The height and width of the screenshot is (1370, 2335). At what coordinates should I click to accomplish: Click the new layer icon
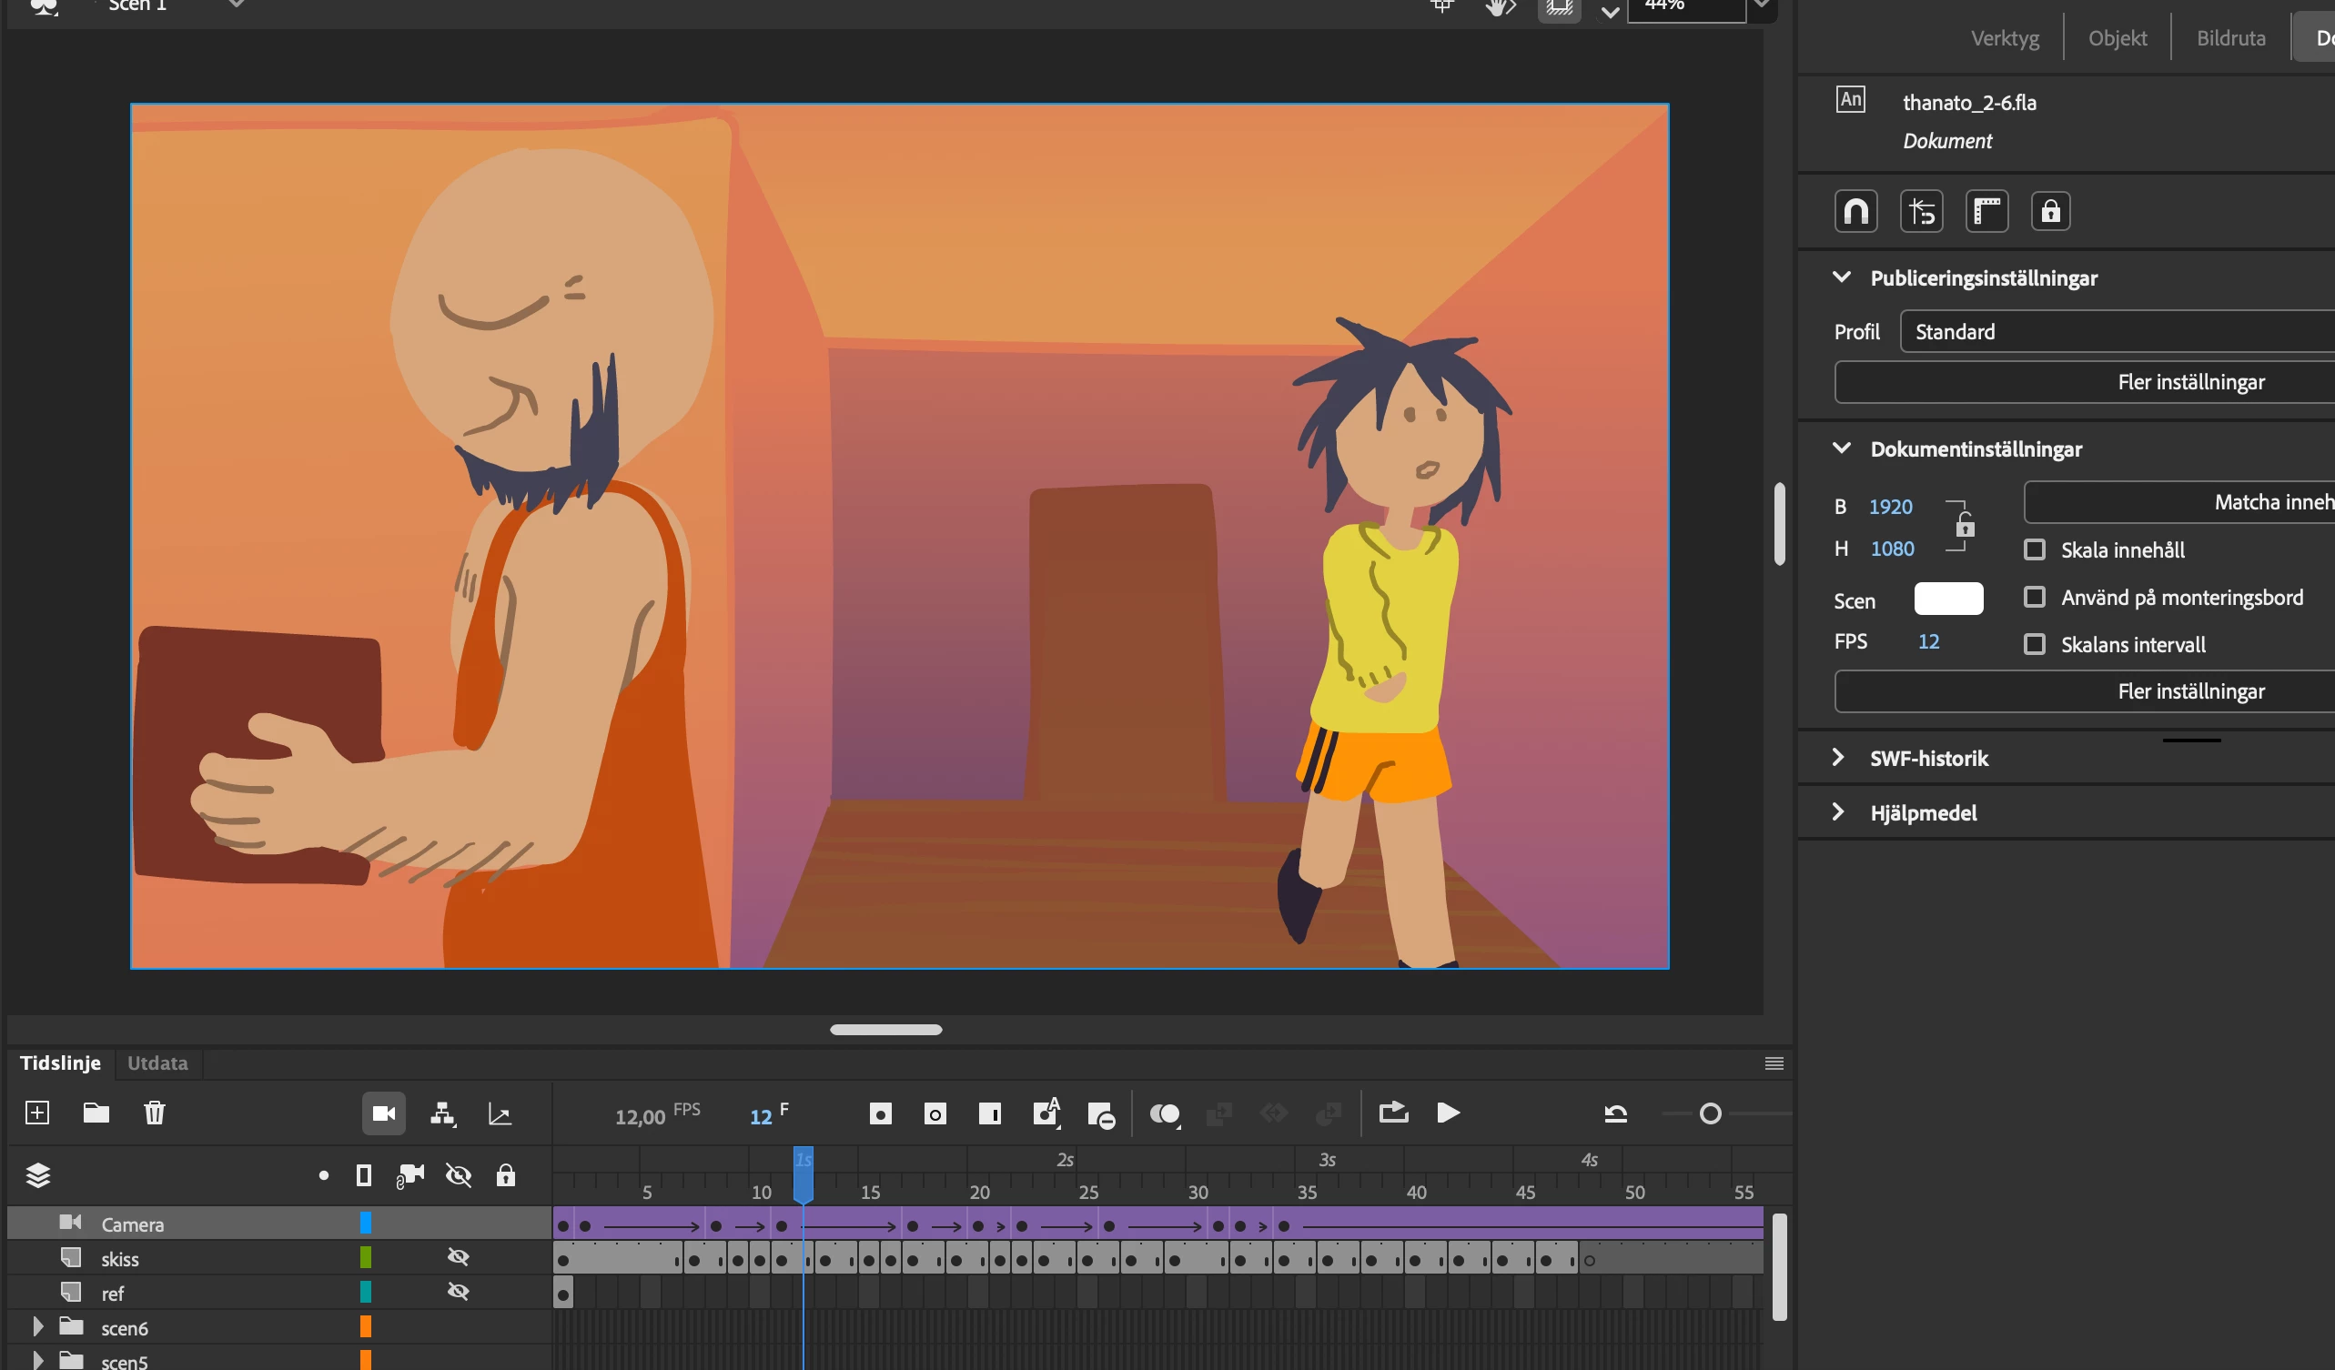[37, 1113]
